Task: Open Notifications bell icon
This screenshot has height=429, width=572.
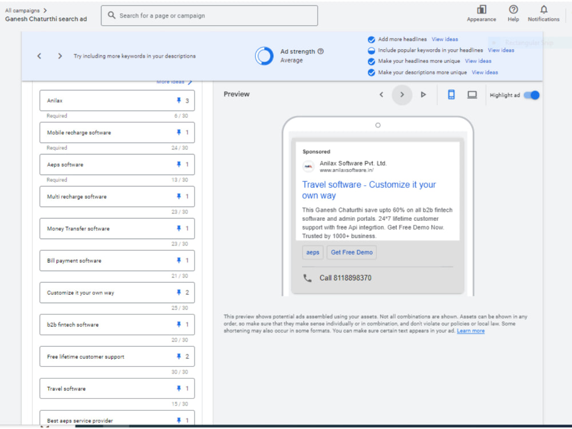Action: click(x=543, y=10)
